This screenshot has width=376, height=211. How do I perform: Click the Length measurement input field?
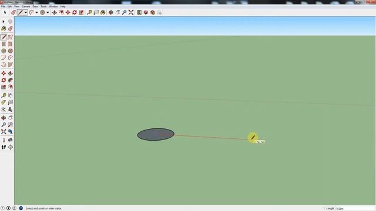(355, 209)
